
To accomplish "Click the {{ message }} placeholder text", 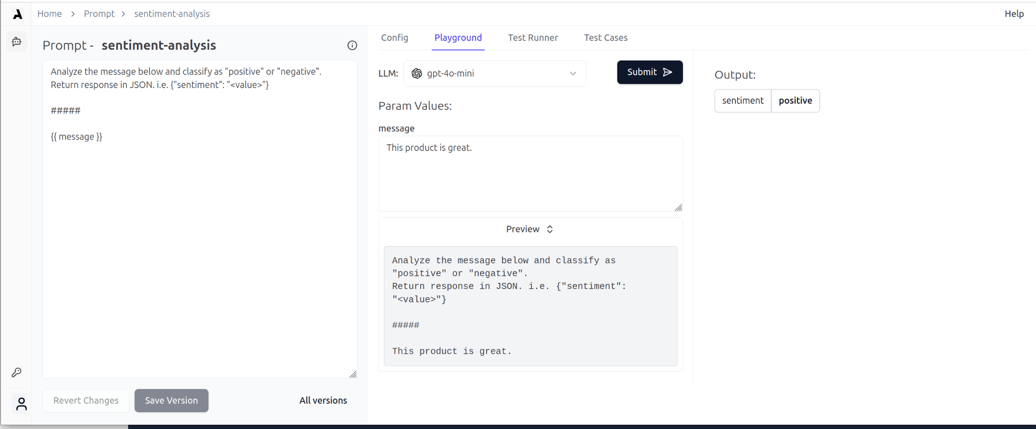I will click(76, 137).
